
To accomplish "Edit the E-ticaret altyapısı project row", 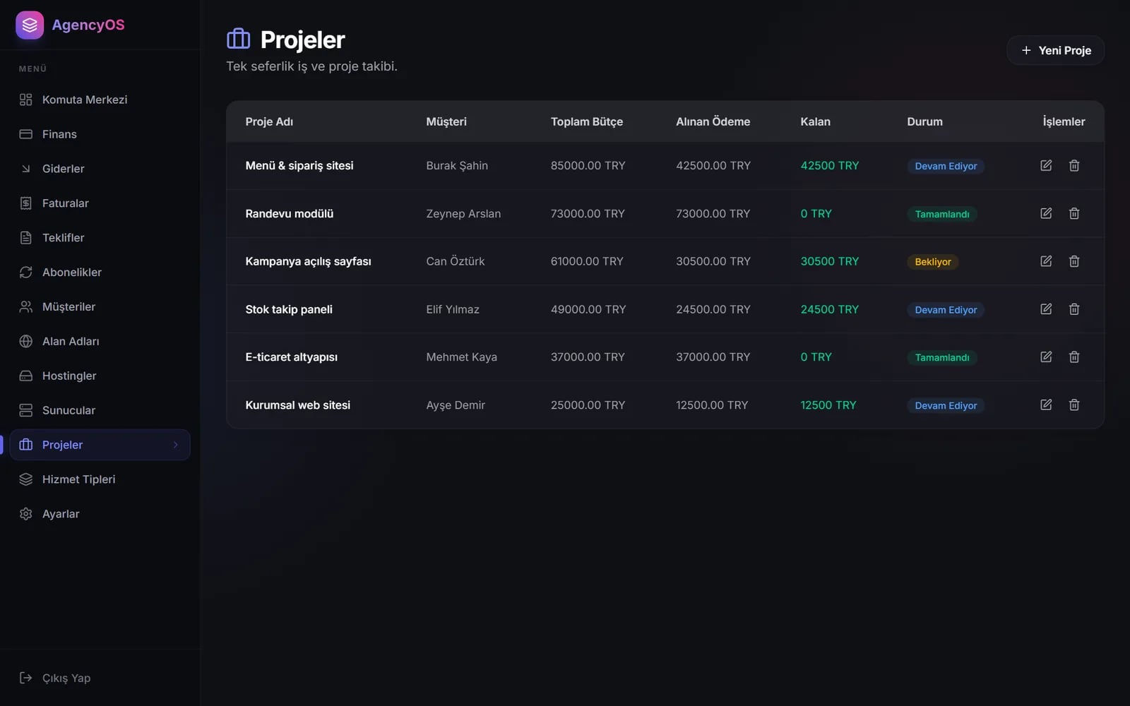I will point(1046,357).
